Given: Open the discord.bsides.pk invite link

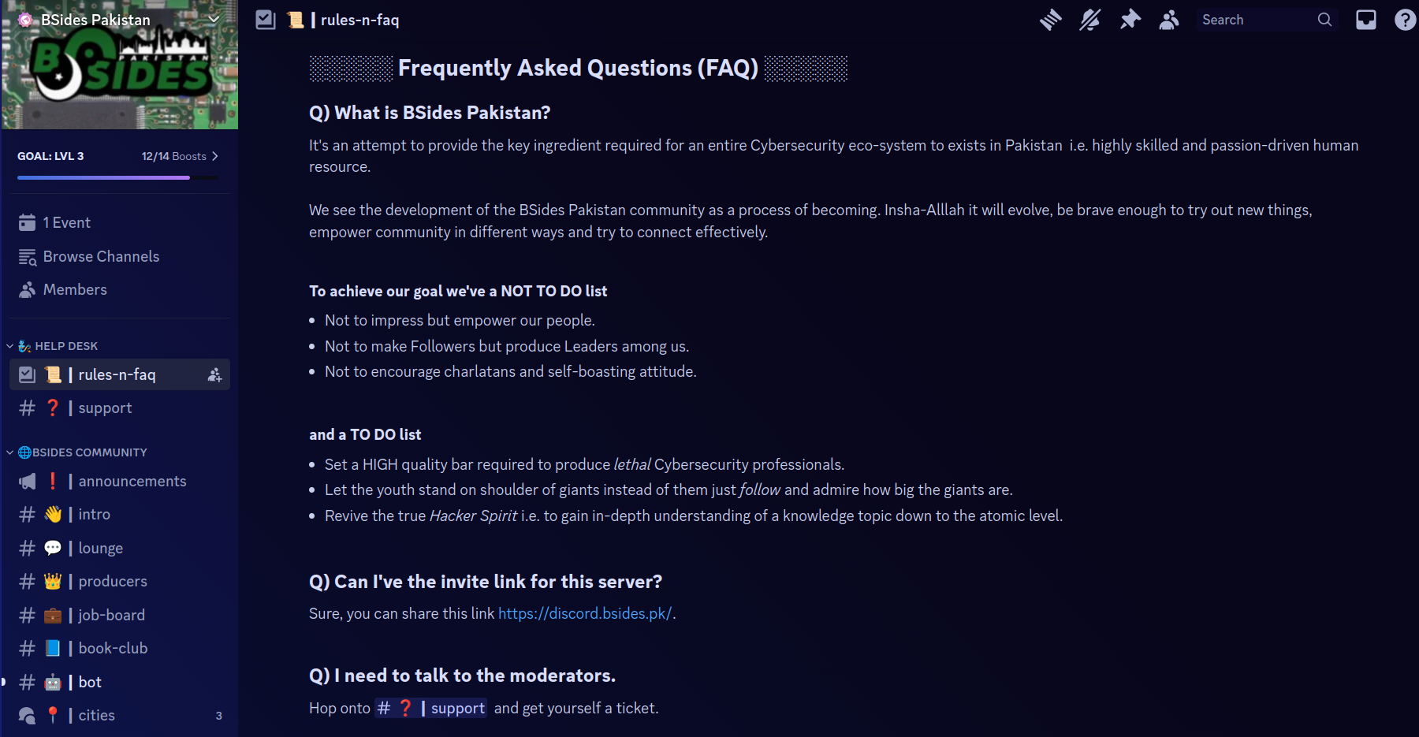Looking at the screenshot, I should coord(585,613).
